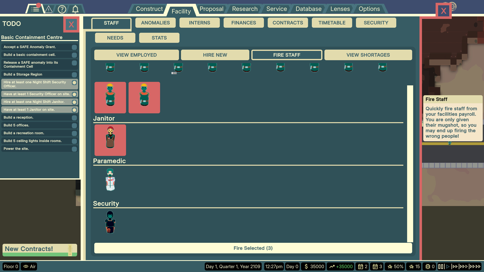The image size is (484, 272).
Task: Open the help question mark icon
Action: click(62, 9)
